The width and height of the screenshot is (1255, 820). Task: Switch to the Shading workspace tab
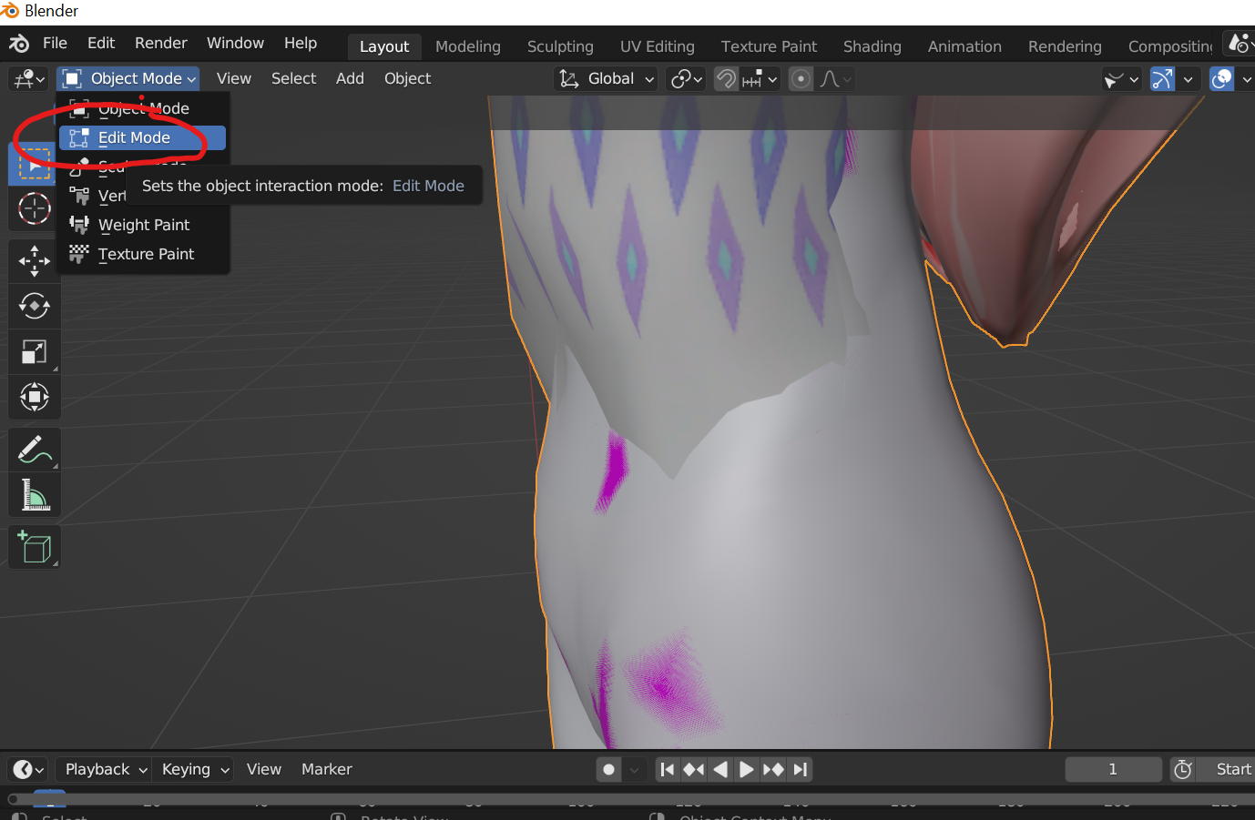pos(872,46)
